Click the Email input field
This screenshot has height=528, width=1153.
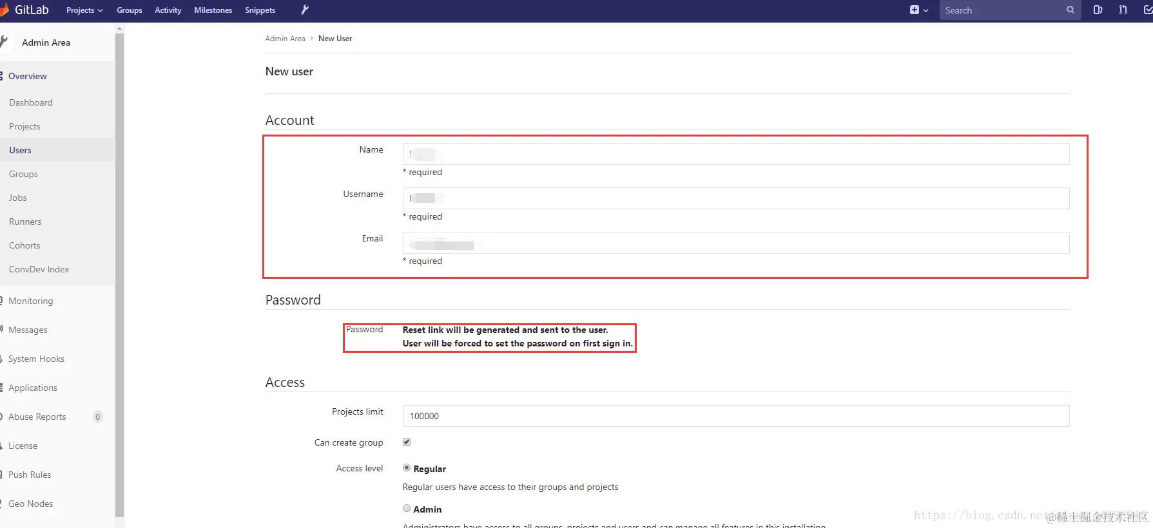click(x=736, y=243)
